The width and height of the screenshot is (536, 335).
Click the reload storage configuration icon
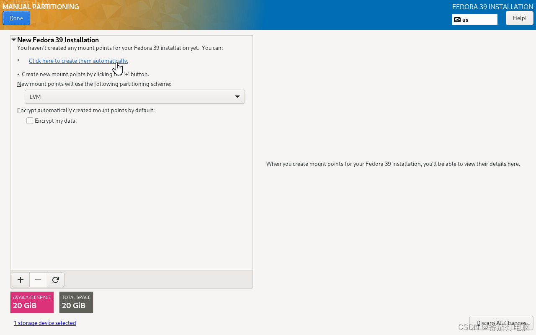click(56, 280)
